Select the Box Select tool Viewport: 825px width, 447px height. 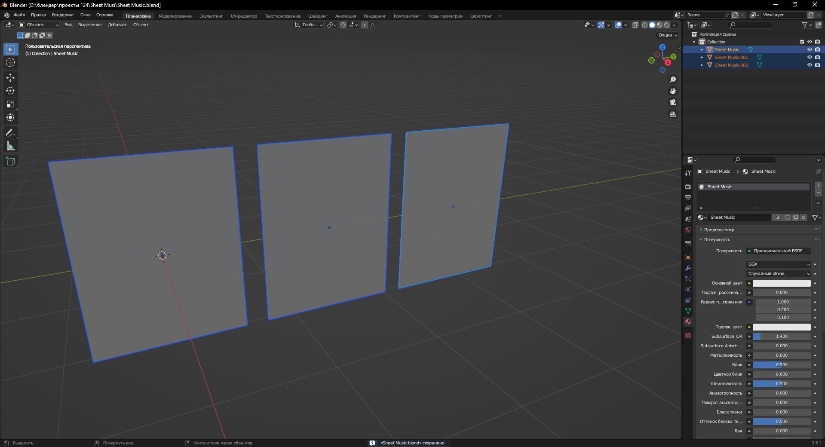(x=10, y=49)
